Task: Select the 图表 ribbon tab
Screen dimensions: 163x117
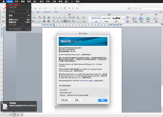Action: [38, 12]
